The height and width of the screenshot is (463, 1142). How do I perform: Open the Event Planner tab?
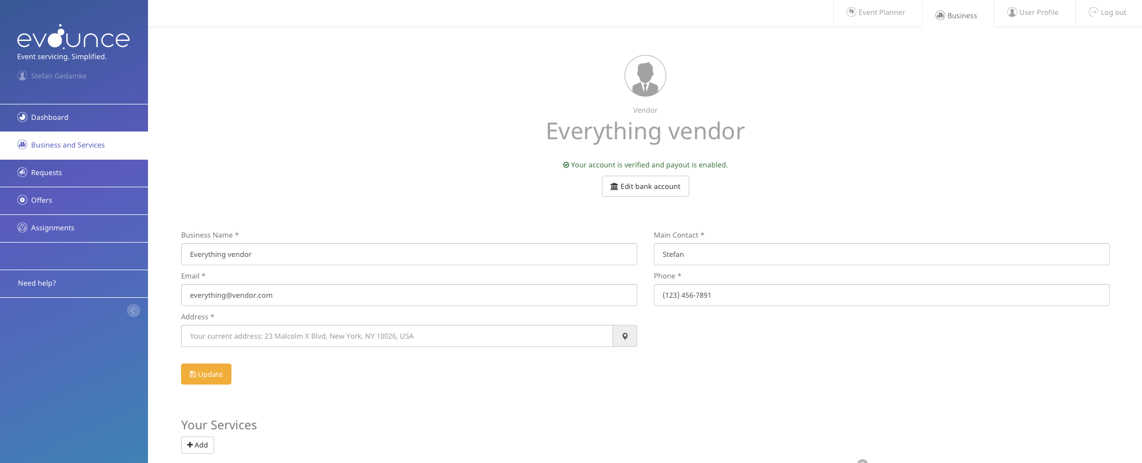coord(877,13)
